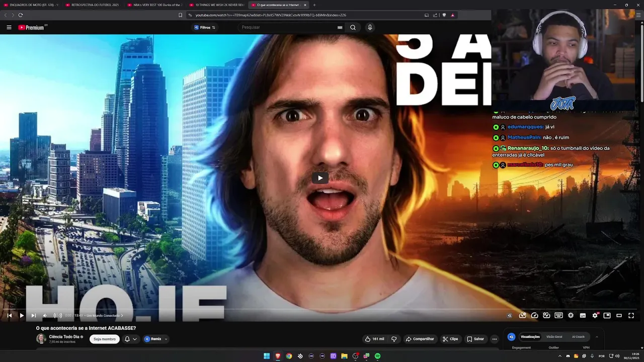Click the Ciência Todo Dia channel avatar
The width and height of the screenshot is (644, 362).
[x=41, y=339]
